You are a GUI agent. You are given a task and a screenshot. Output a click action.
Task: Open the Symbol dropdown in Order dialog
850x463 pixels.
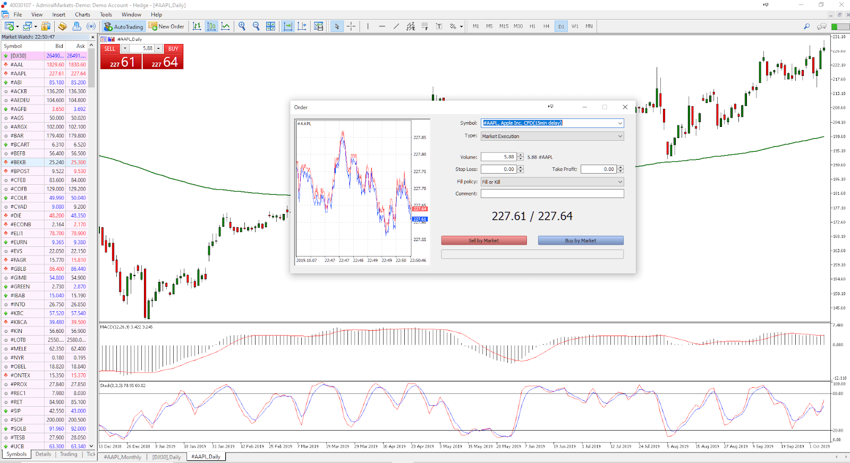619,123
